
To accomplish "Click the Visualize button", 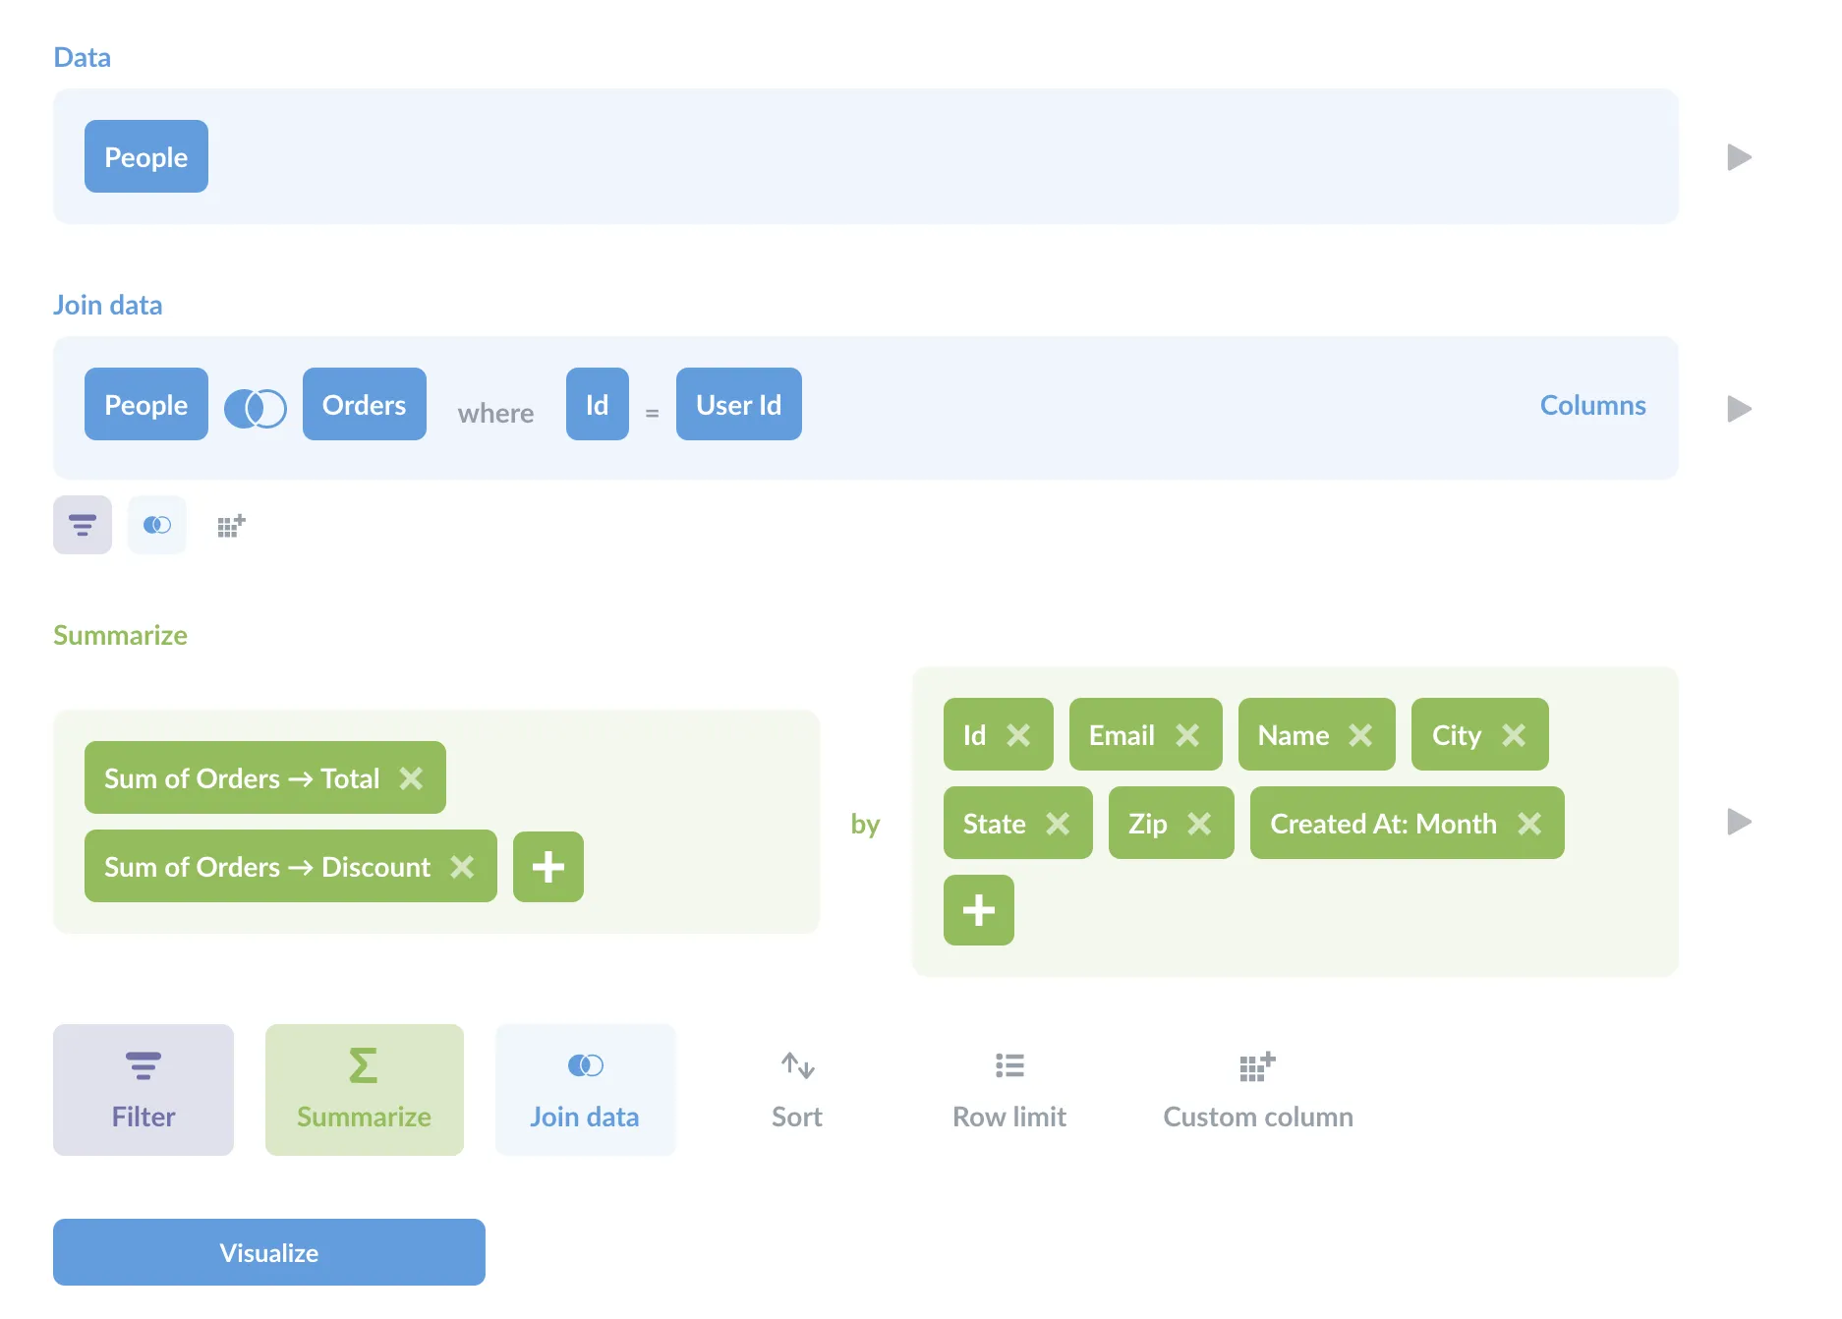I will coord(269,1252).
